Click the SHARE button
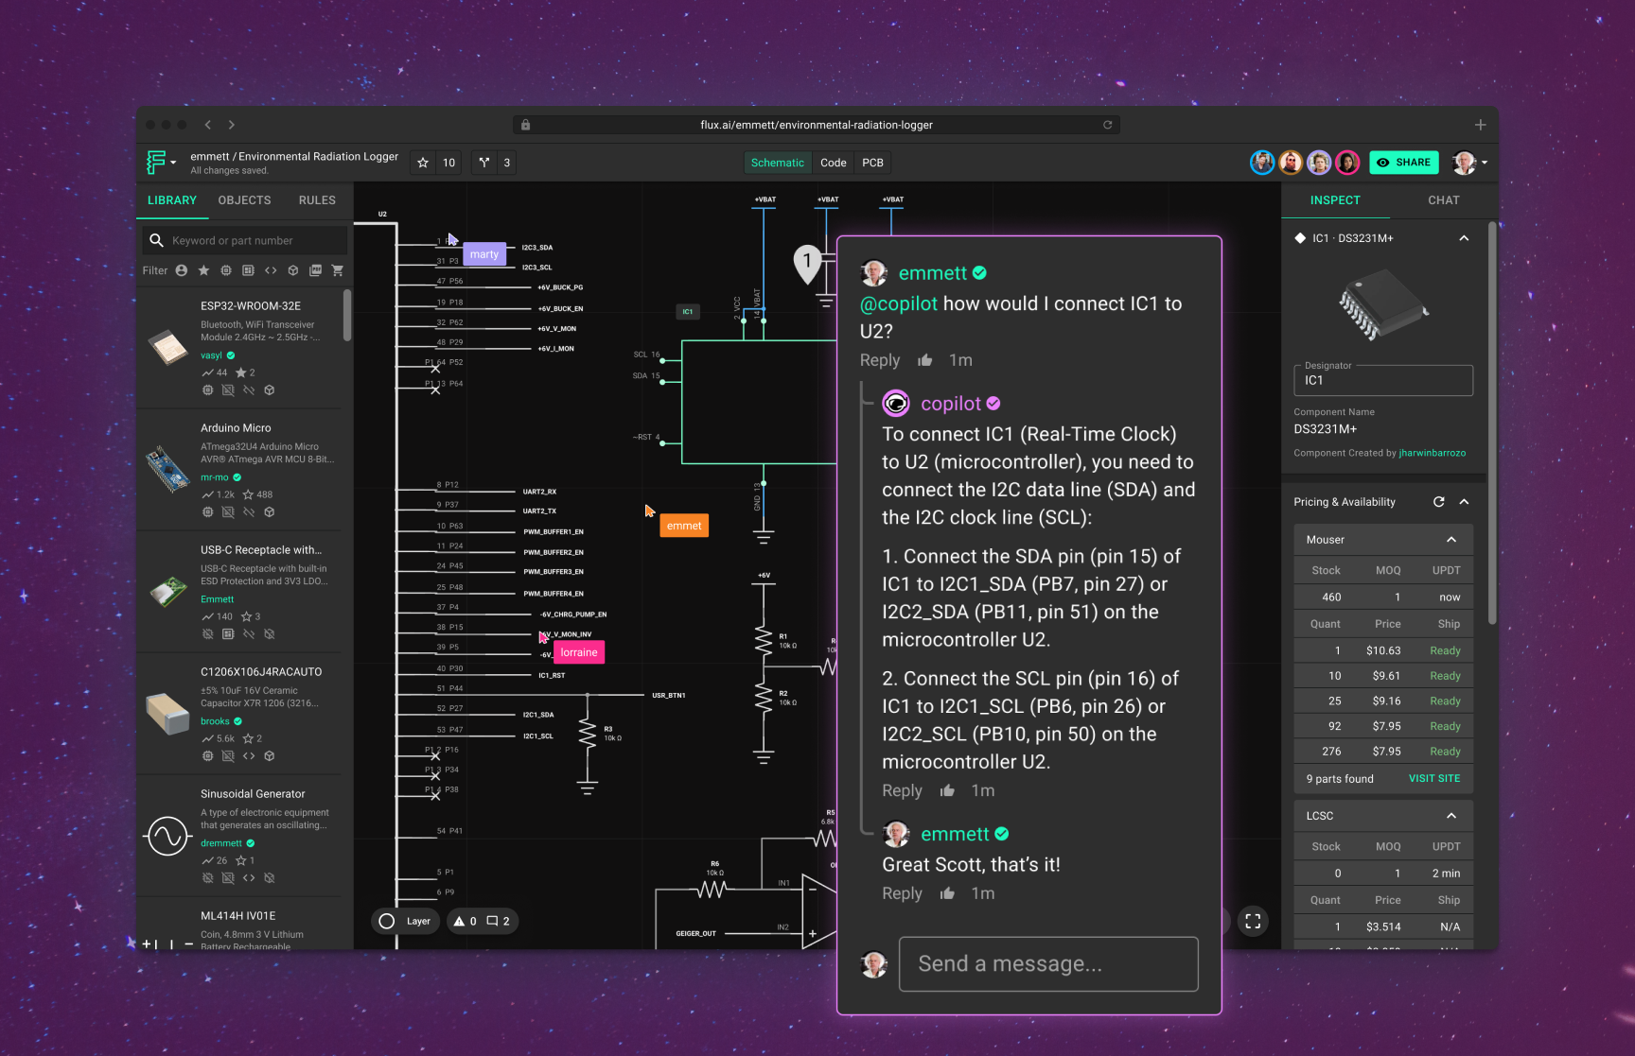Viewport: 1635px width, 1056px height. (x=1404, y=162)
